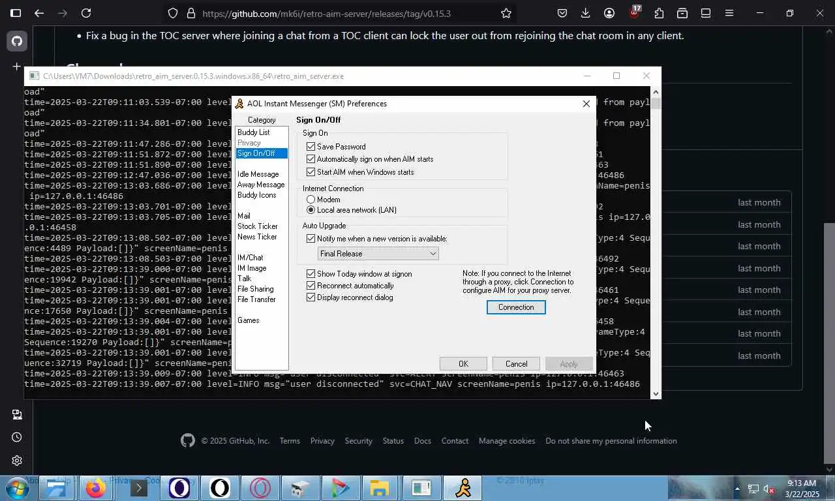
Task: Click the GitHub logo in page footer
Action: 188,441
